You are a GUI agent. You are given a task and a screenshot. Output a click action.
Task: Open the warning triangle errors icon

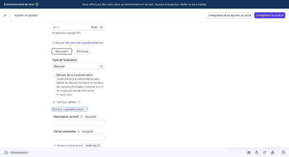257,152
